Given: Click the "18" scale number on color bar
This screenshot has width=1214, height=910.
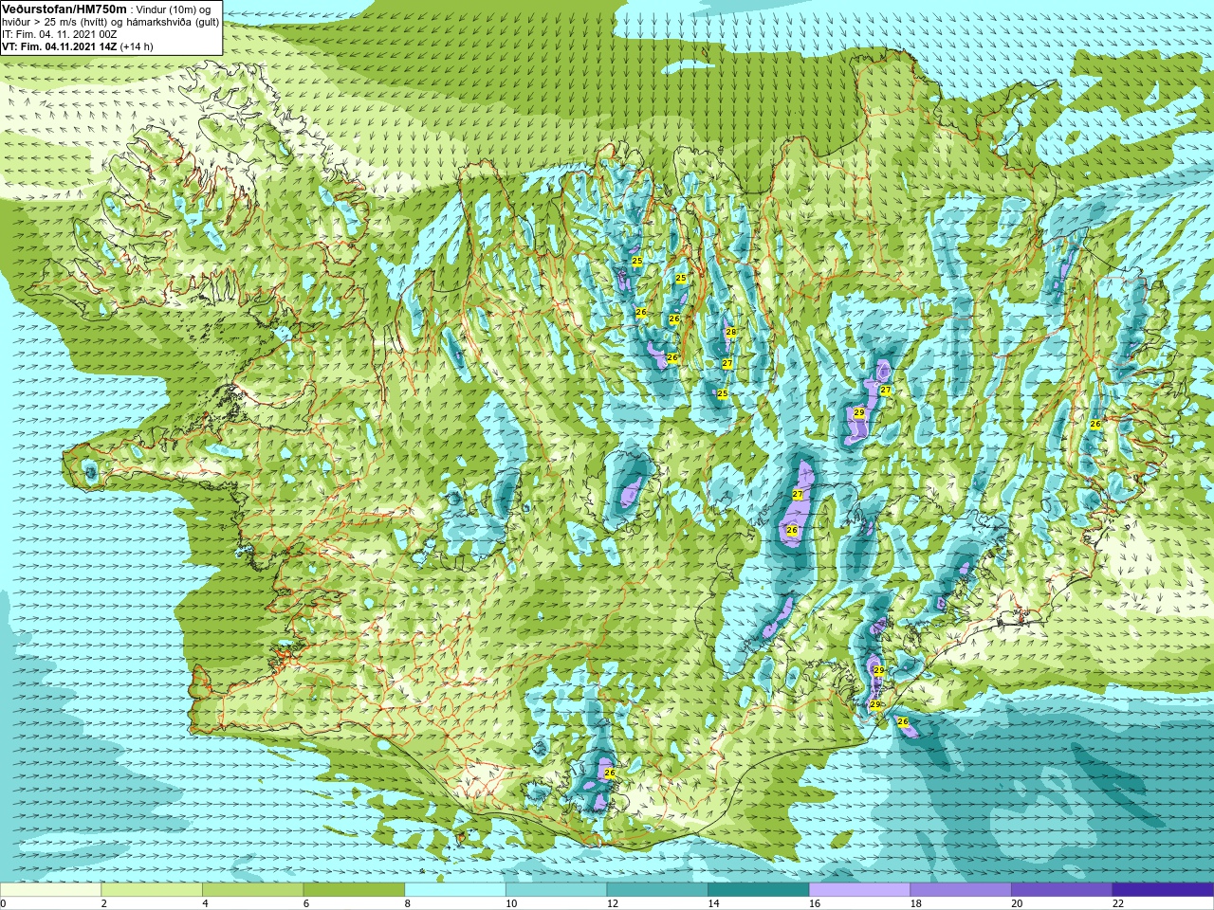Looking at the screenshot, I should click(x=916, y=903).
